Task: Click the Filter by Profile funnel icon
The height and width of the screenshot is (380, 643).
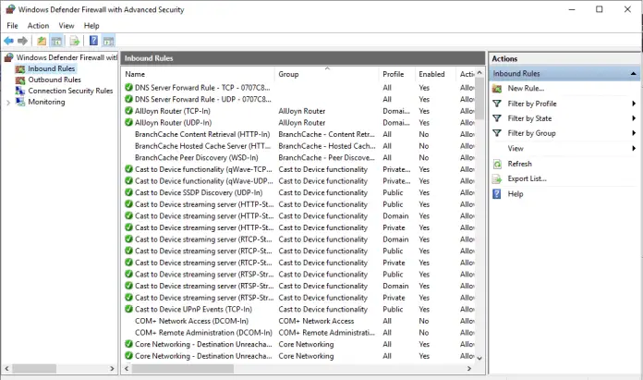Action: coord(497,104)
